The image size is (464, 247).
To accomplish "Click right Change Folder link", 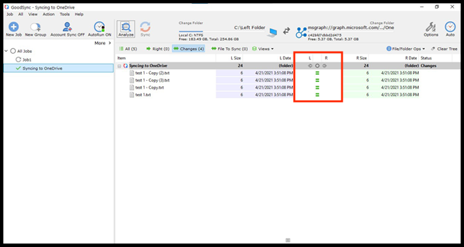I will pos(382,23).
